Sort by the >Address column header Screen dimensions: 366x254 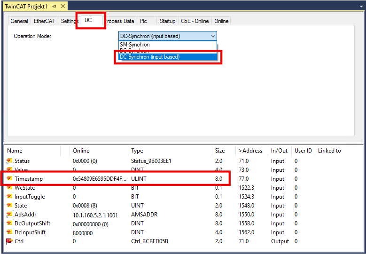(x=250, y=151)
